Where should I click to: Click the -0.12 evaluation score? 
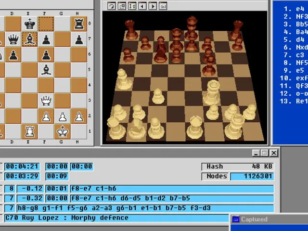[x=30, y=189]
